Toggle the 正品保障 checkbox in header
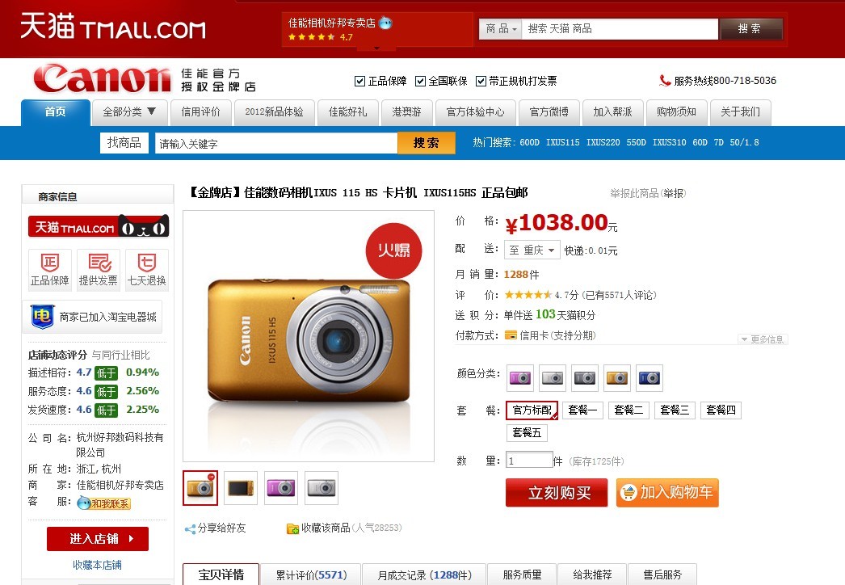845x585 pixels. pyautogui.click(x=360, y=82)
